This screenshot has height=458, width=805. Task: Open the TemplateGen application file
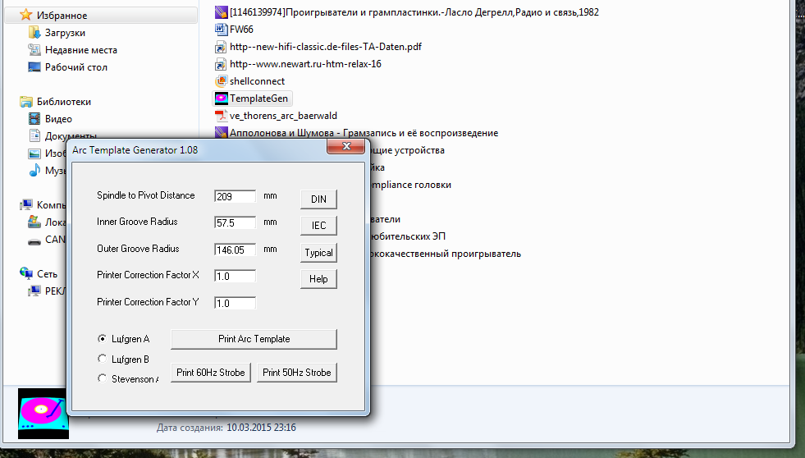click(x=258, y=98)
